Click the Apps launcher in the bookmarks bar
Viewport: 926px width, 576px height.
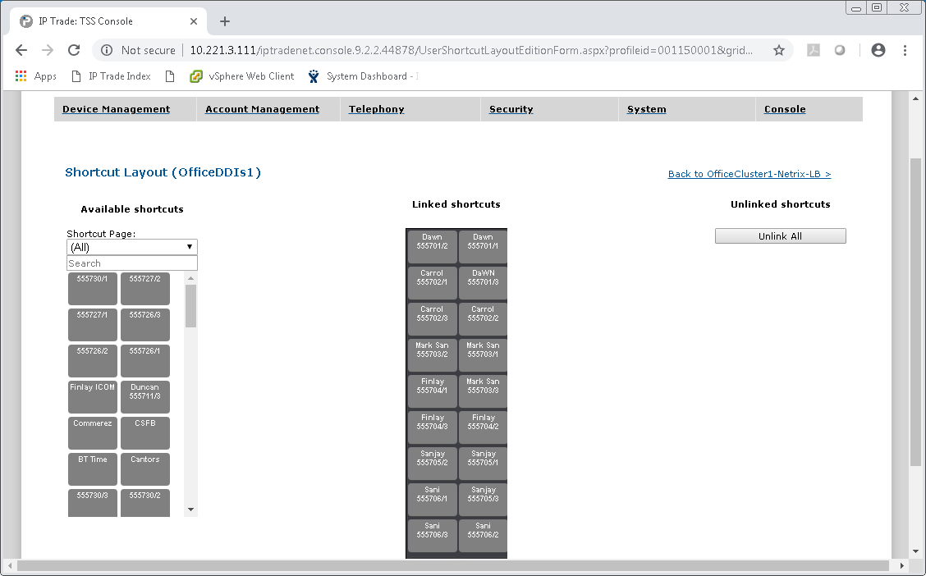click(21, 75)
